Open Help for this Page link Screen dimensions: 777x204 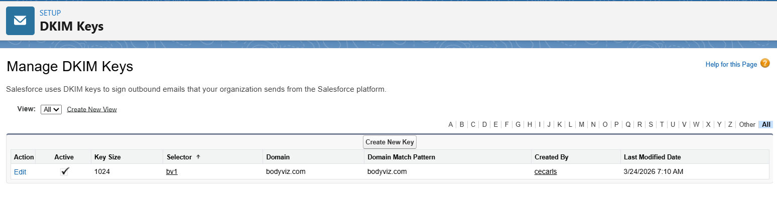coord(731,64)
